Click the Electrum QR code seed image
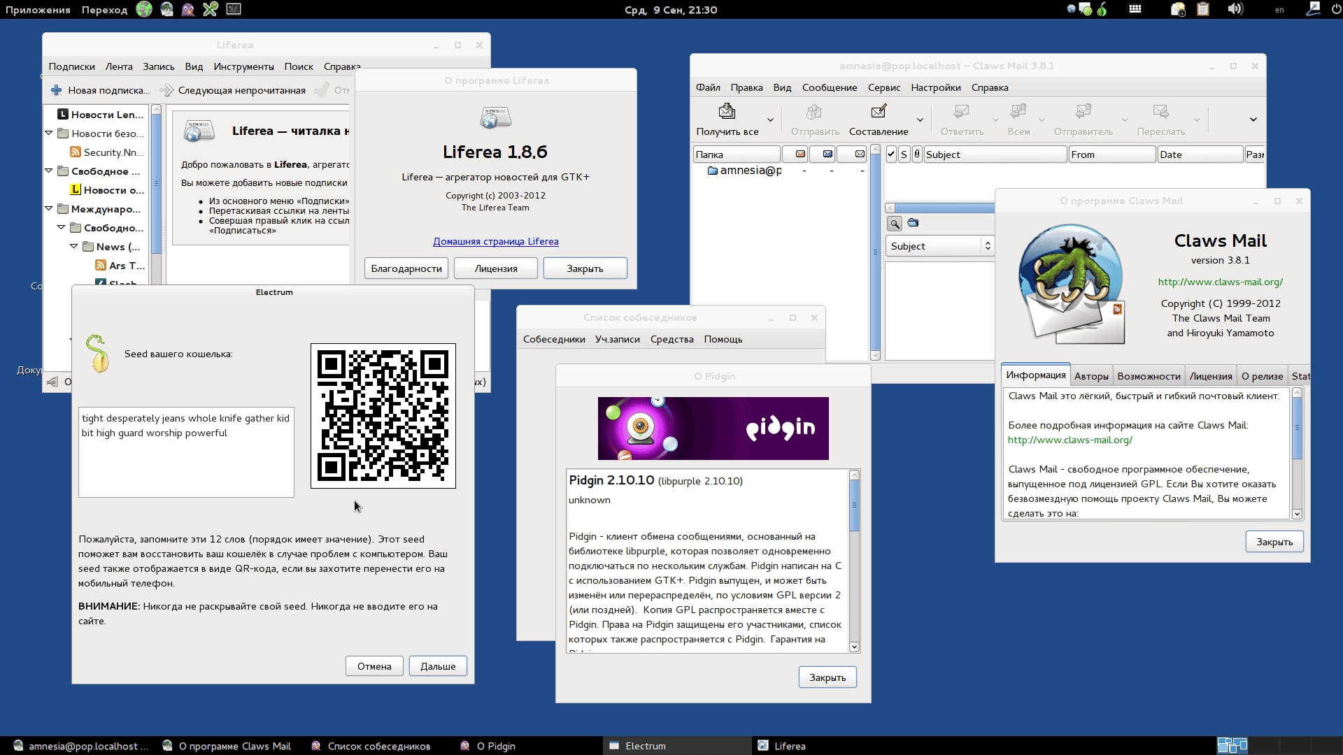The image size is (1343, 755). tap(383, 416)
